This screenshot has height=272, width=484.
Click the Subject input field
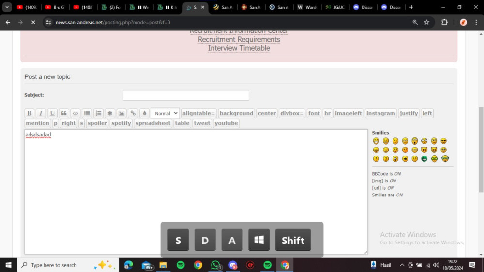[186, 95]
